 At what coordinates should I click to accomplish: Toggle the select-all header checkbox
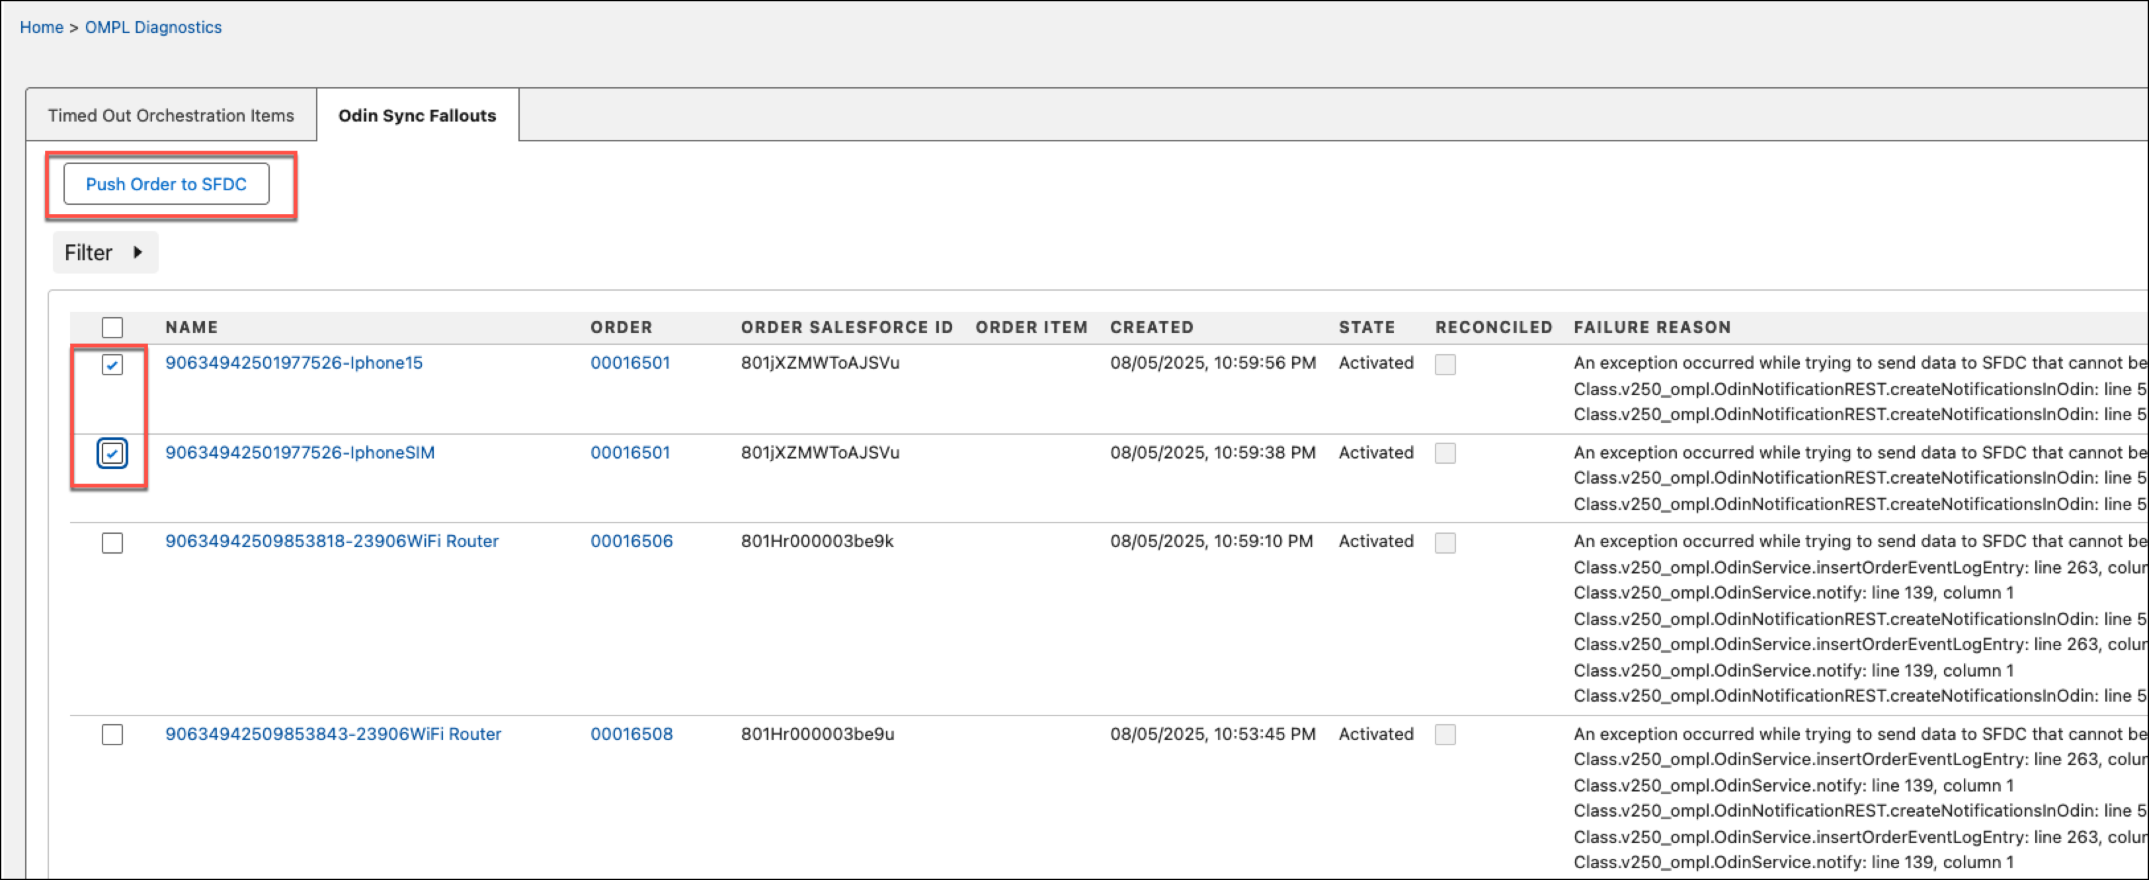tap(112, 328)
